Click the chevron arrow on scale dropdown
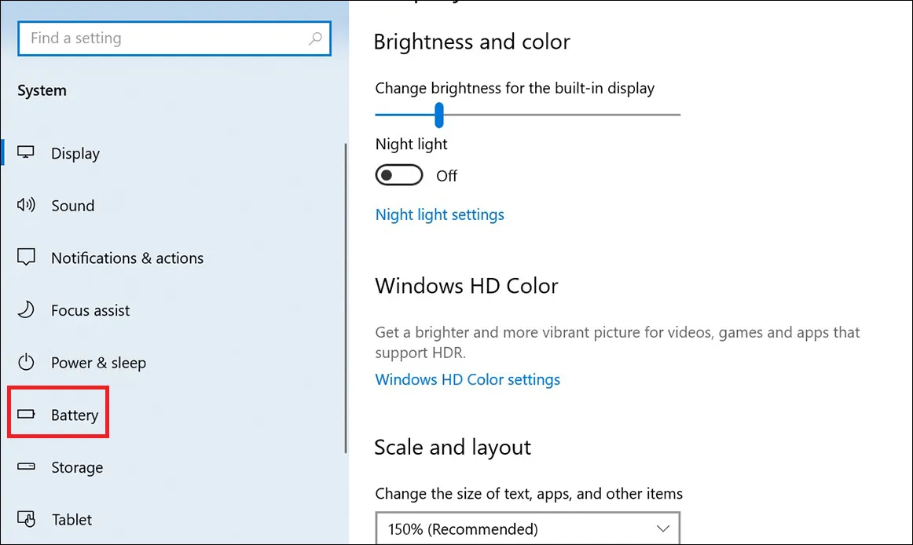Screen dimensions: 913x545 pyautogui.click(x=662, y=528)
